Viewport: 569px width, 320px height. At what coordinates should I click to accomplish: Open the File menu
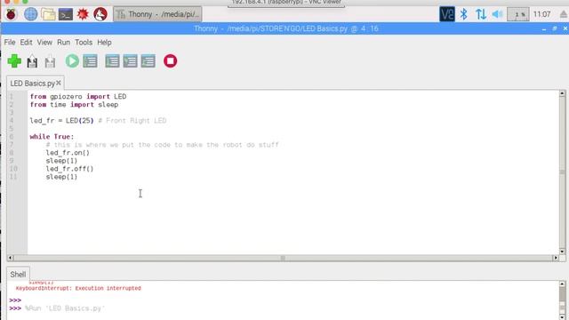point(10,43)
